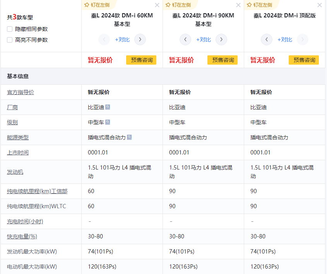The height and width of the screenshot is (274, 327).
Task: Close the 顶配版 model column
Action: (x=319, y=5)
